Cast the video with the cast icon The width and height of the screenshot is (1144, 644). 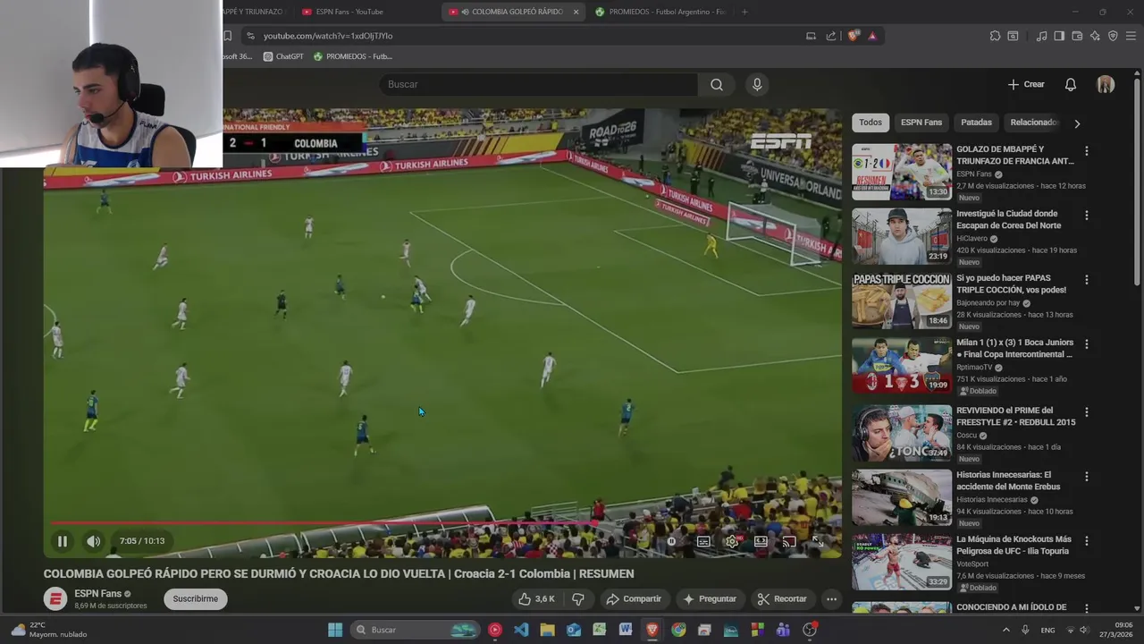coord(789,541)
